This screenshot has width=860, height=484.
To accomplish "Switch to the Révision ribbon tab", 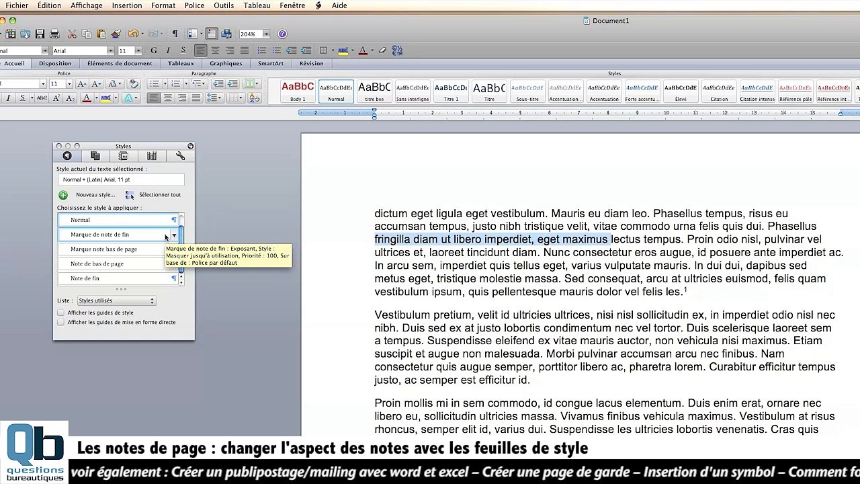I will [311, 63].
